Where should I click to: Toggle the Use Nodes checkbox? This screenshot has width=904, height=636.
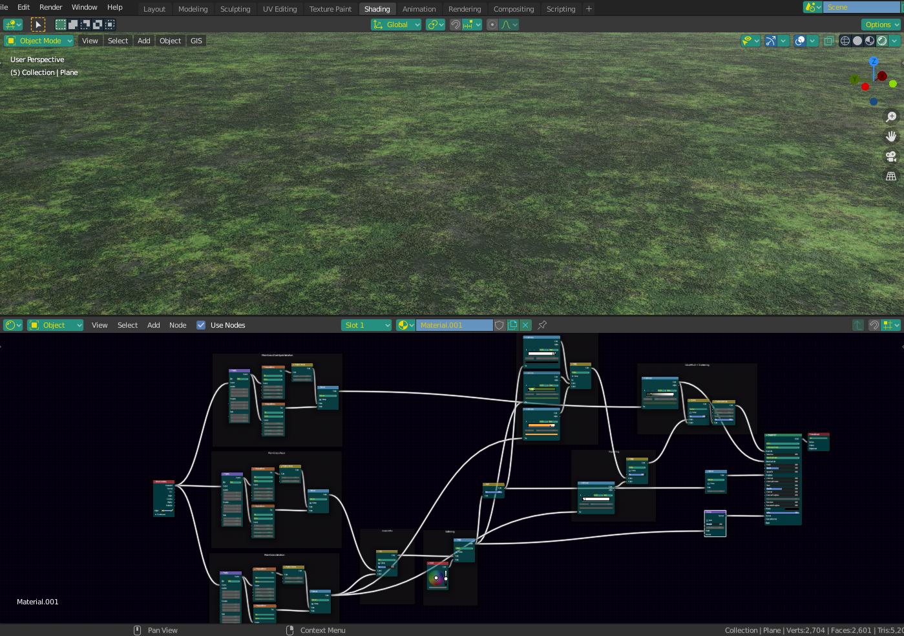click(201, 325)
